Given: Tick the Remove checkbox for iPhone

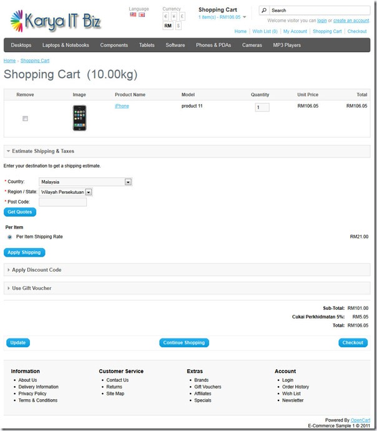Looking at the screenshot, I should click(25, 119).
